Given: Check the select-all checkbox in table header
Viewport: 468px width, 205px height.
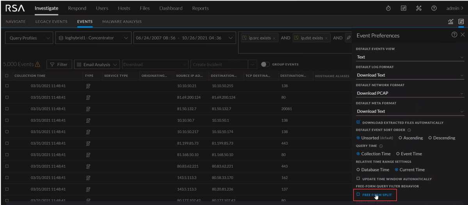Looking at the screenshot, I should click(7, 76).
